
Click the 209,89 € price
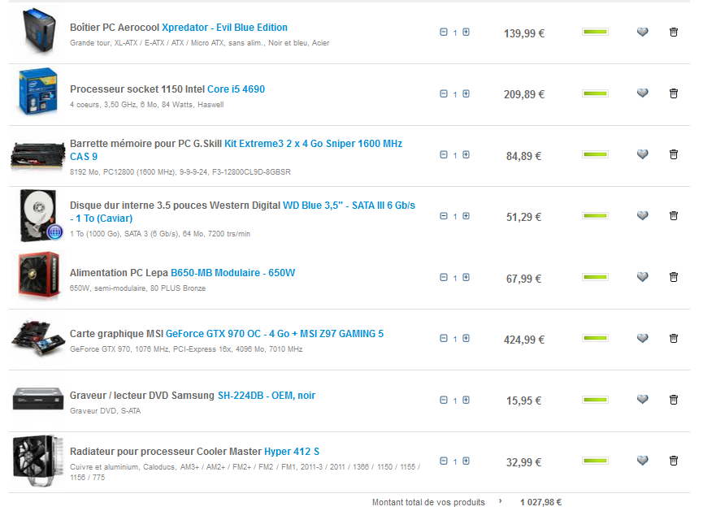coord(523,94)
